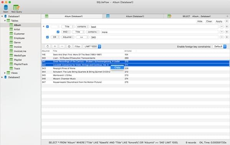Open the Artist table icon
This screenshot has width=230, height=145.
coord(11,29)
